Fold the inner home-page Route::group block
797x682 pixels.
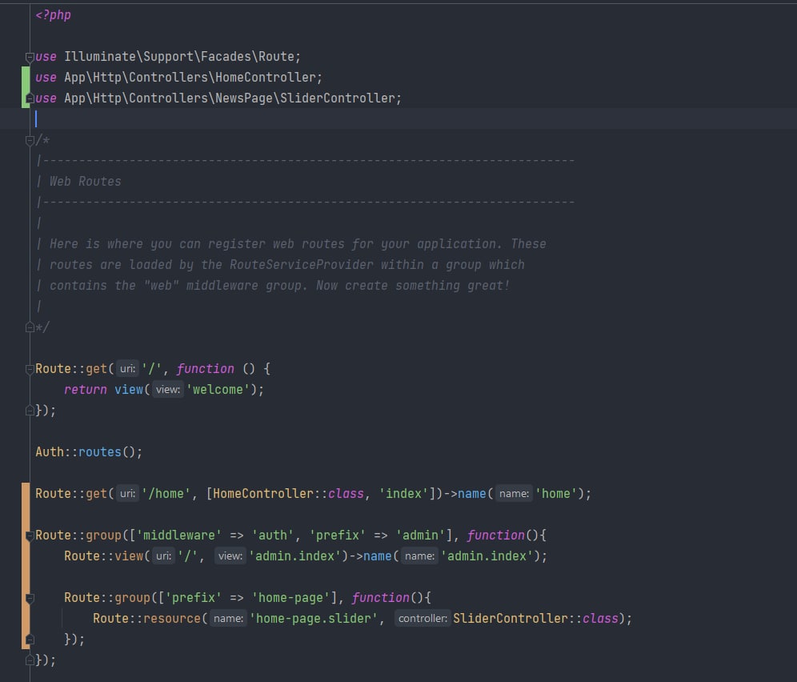point(30,598)
